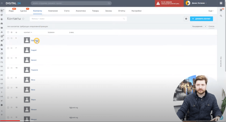The width and height of the screenshot is (226, 122).
Task: Open the sitemap icon near sidebar bottom
Action: tap(2, 111)
